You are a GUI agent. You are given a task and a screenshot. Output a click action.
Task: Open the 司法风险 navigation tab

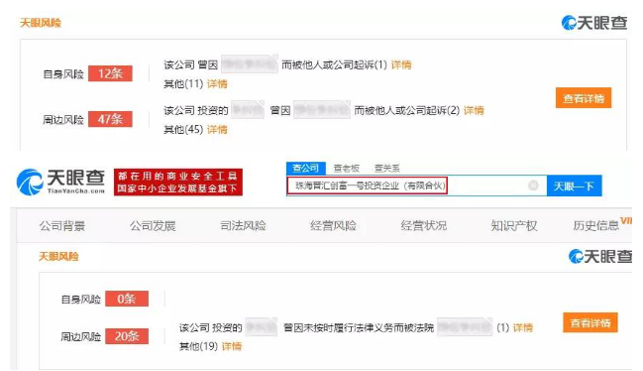(x=243, y=226)
